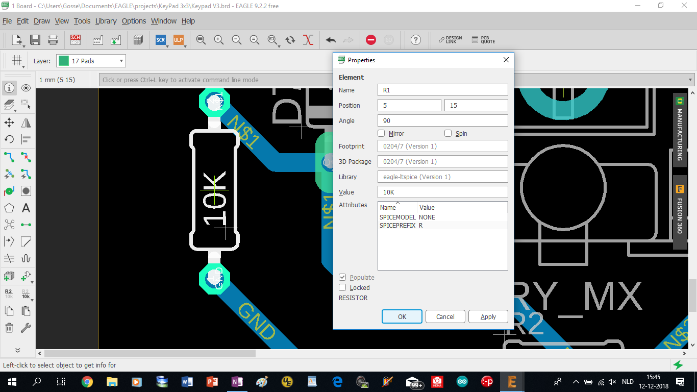
Task: Open the Tools menu
Action: (82, 21)
